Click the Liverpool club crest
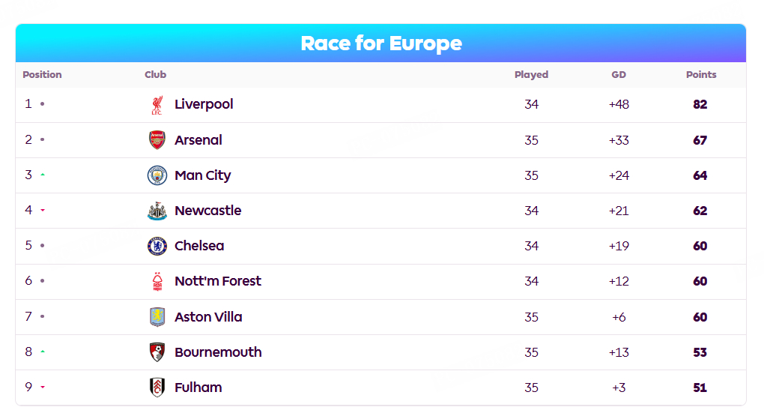Viewport: 764px width, 410px height. [157, 105]
